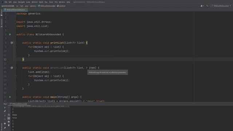Click printList method breadcrumb

click(61, 6)
